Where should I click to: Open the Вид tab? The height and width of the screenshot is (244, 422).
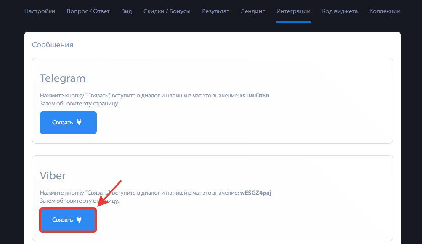pyautogui.click(x=127, y=11)
